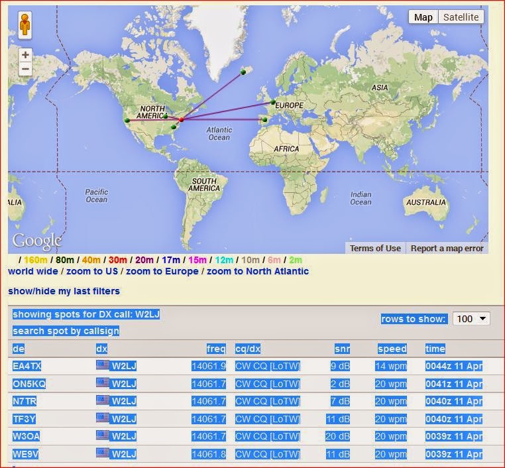The image size is (505, 468).
Task: Toggle the 160m band filter
Action: pyautogui.click(x=35, y=260)
